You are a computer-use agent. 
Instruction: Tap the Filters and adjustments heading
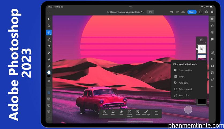click(x=185, y=64)
